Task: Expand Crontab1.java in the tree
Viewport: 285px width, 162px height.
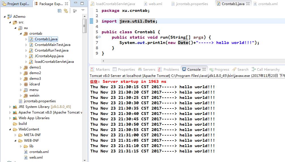Action: coord(26,39)
